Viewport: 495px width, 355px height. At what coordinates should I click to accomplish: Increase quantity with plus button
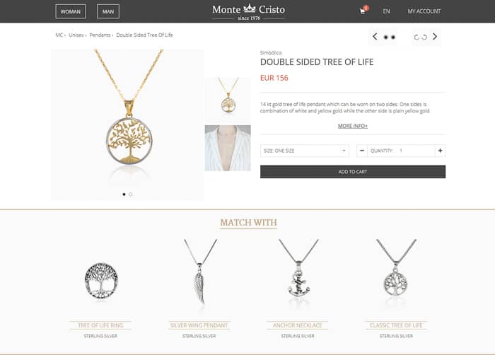[x=440, y=151]
